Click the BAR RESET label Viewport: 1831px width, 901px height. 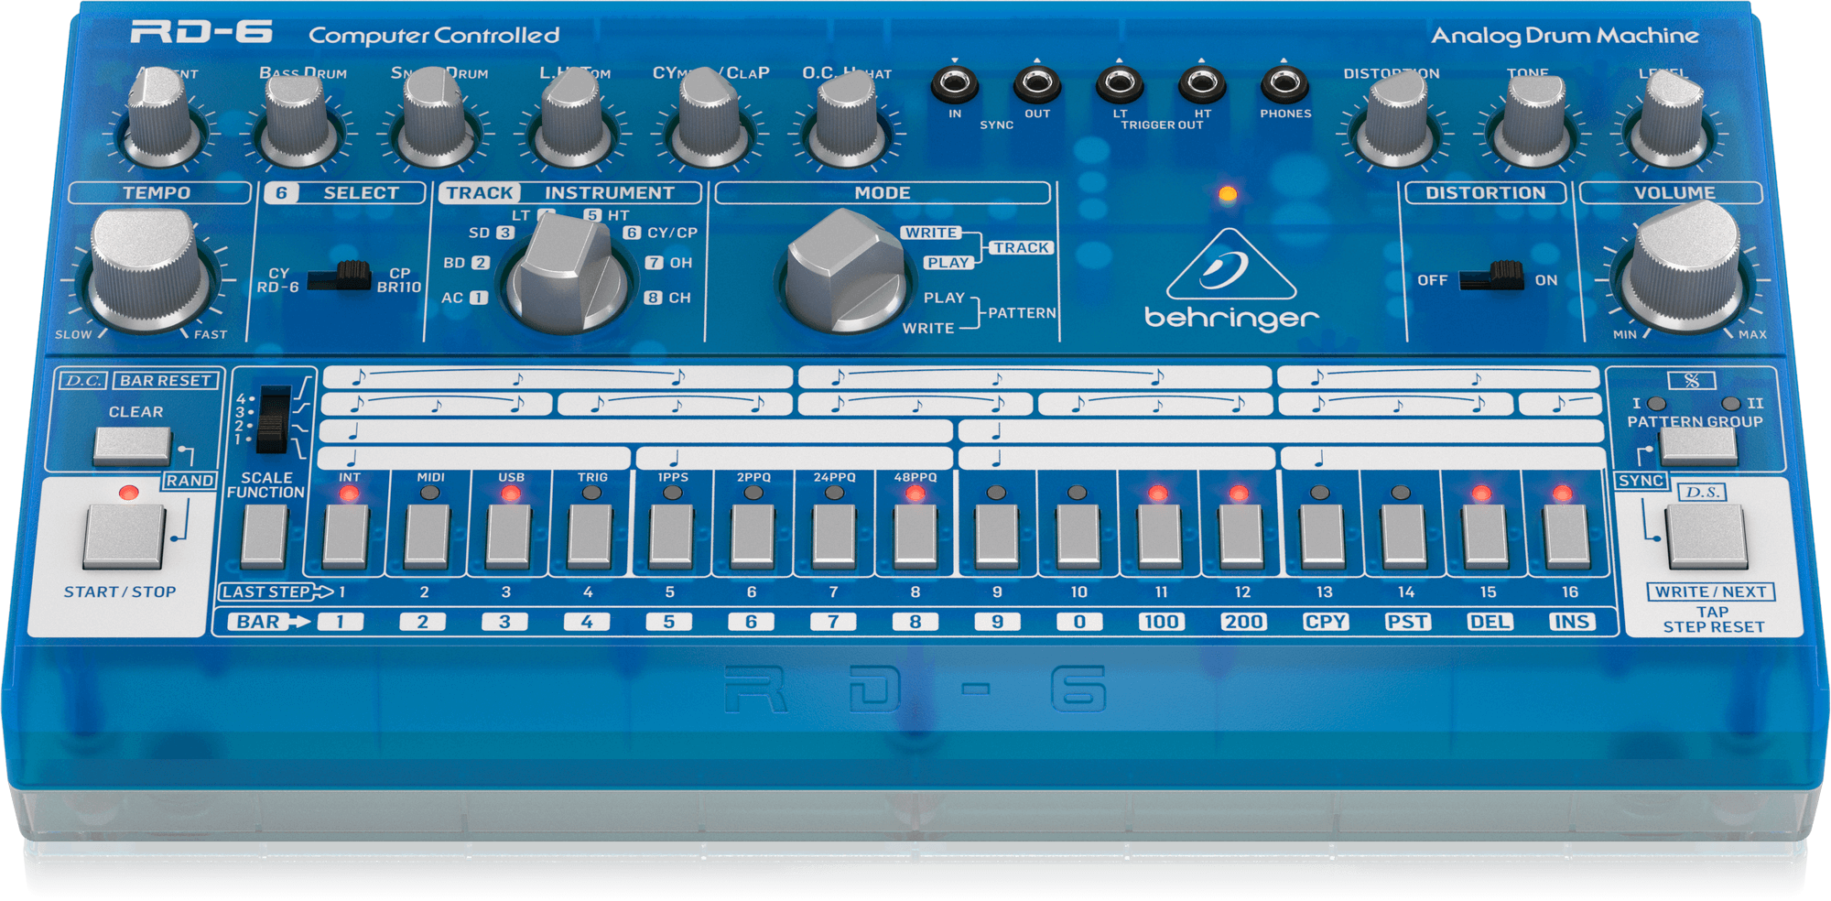pos(166,381)
